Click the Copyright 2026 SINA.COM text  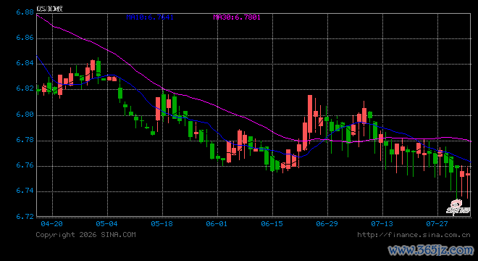(86, 235)
